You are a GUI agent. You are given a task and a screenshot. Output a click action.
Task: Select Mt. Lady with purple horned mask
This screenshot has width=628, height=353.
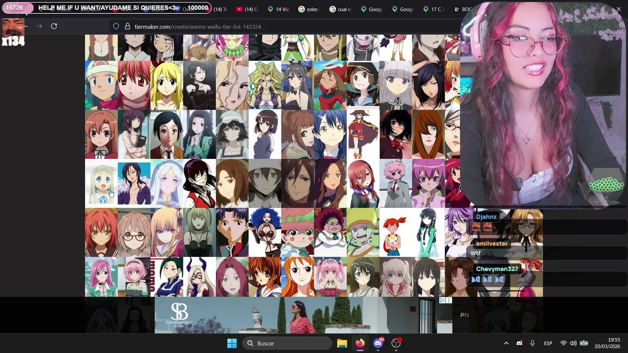pos(199,277)
